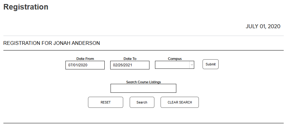Click the JULY 01, 2020 date text
Viewport: 289px width, 125px height.
pyautogui.click(x=263, y=26)
